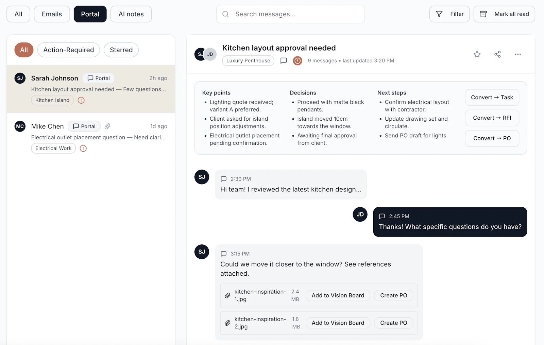This screenshot has height=345, width=544.
Task: Add kitchen-inspiration-2.jpg to Vision Board
Action: click(x=338, y=323)
